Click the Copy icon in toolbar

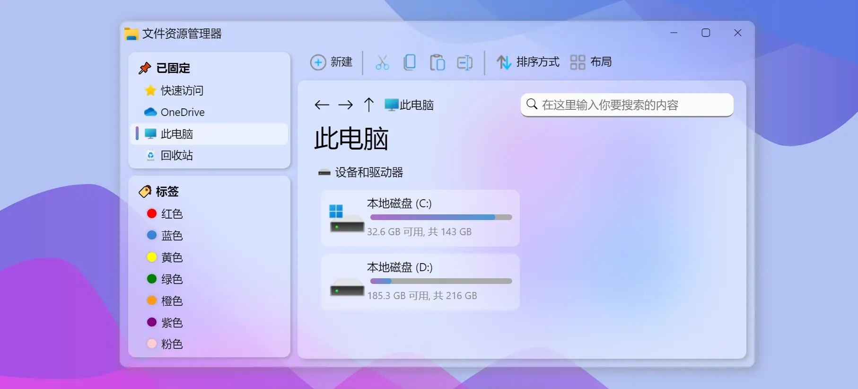(410, 62)
